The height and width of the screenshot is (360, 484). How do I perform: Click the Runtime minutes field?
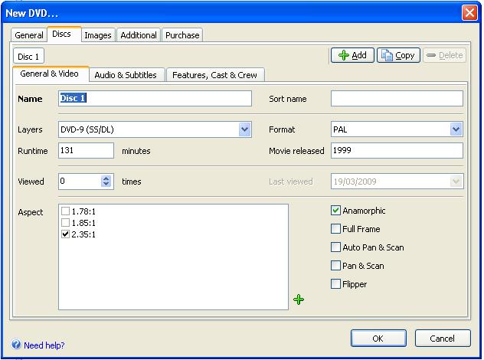pos(86,151)
